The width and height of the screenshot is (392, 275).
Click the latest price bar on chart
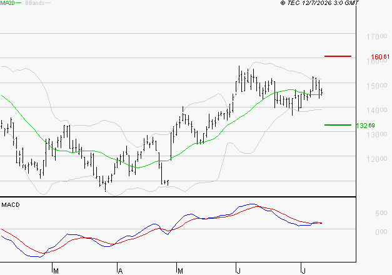point(322,92)
